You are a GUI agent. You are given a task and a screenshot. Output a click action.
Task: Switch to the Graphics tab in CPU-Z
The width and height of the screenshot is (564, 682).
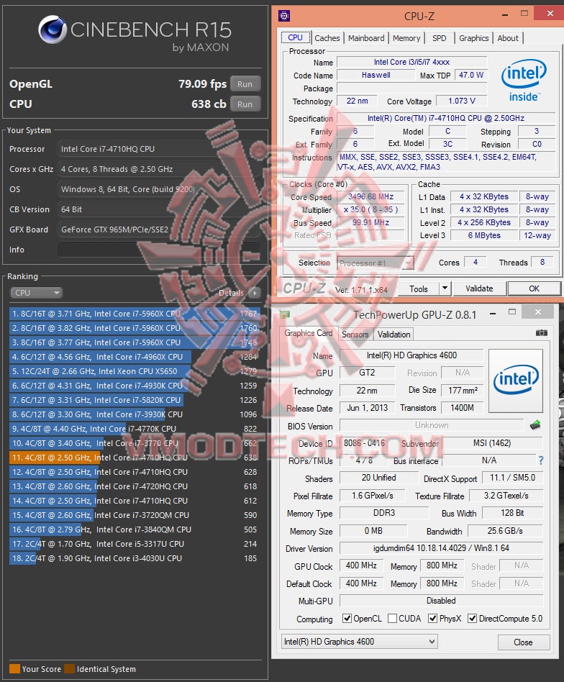tap(473, 38)
